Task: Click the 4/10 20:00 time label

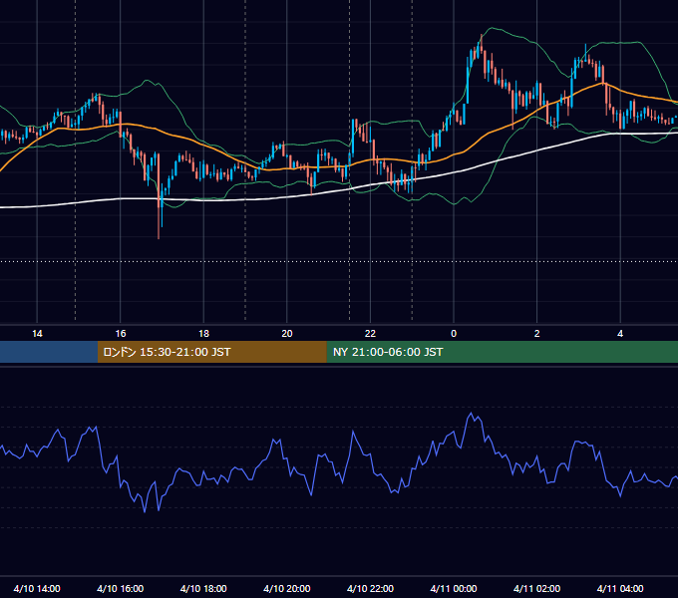Action: [x=287, y=588]
